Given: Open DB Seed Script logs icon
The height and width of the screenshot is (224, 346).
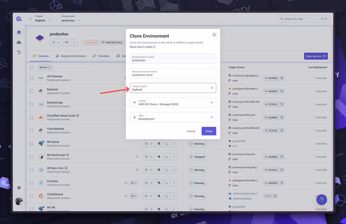Looking at the screenshot, I should point(159,157).
